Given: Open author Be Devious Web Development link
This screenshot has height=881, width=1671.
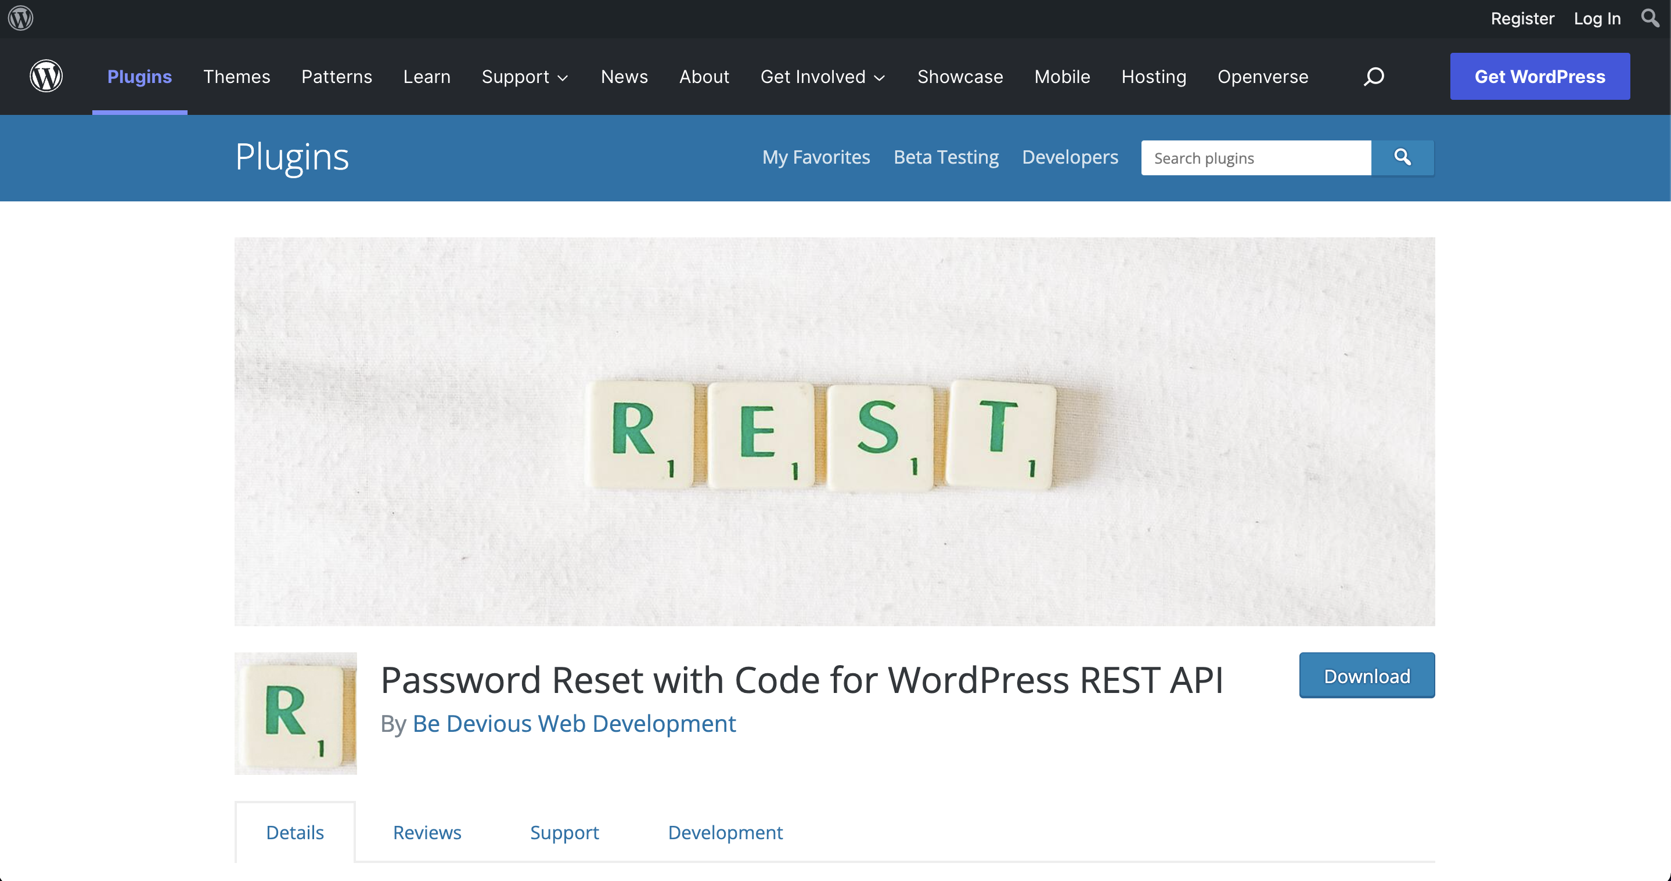Looking at the screenshot, I should [574, 724].
